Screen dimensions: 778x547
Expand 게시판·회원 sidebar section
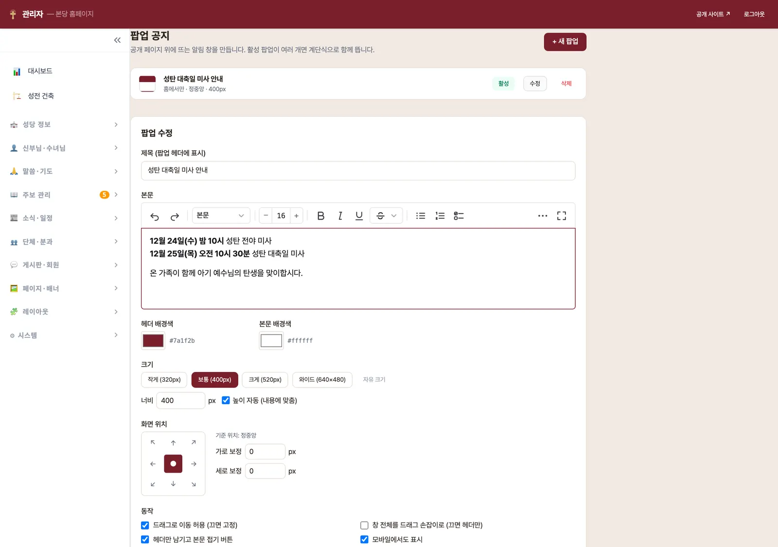[x=64, y=265]
